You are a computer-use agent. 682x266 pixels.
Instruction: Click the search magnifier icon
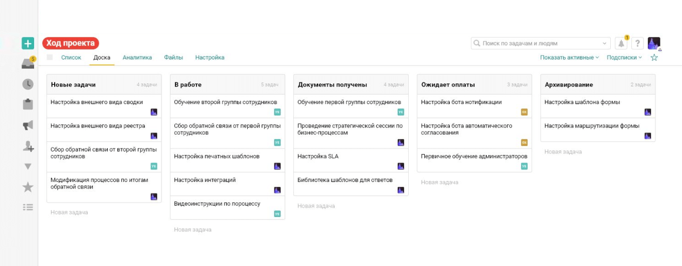(x=477, y=43)
